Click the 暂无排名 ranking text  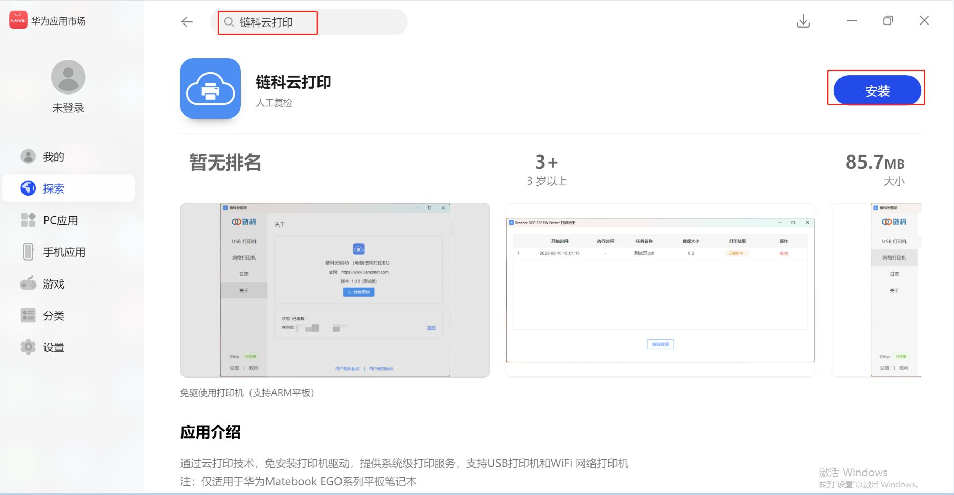point(225,162)
